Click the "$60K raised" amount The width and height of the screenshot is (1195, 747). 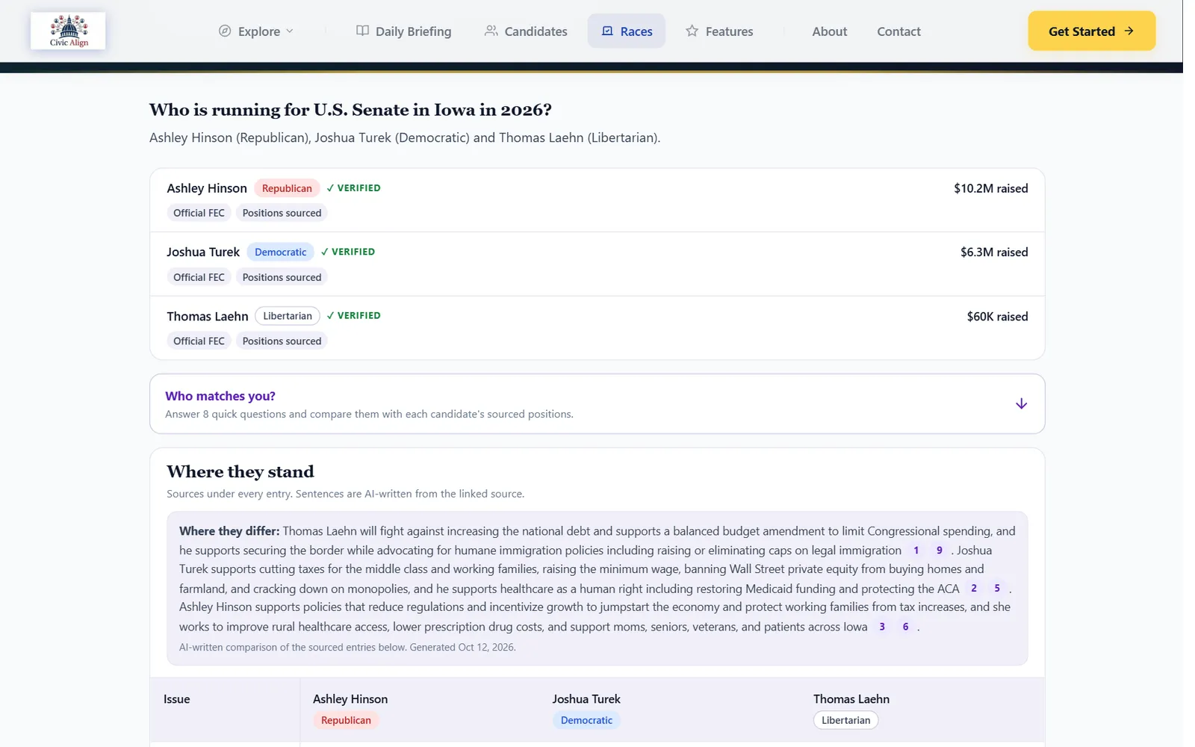point(997,316)
